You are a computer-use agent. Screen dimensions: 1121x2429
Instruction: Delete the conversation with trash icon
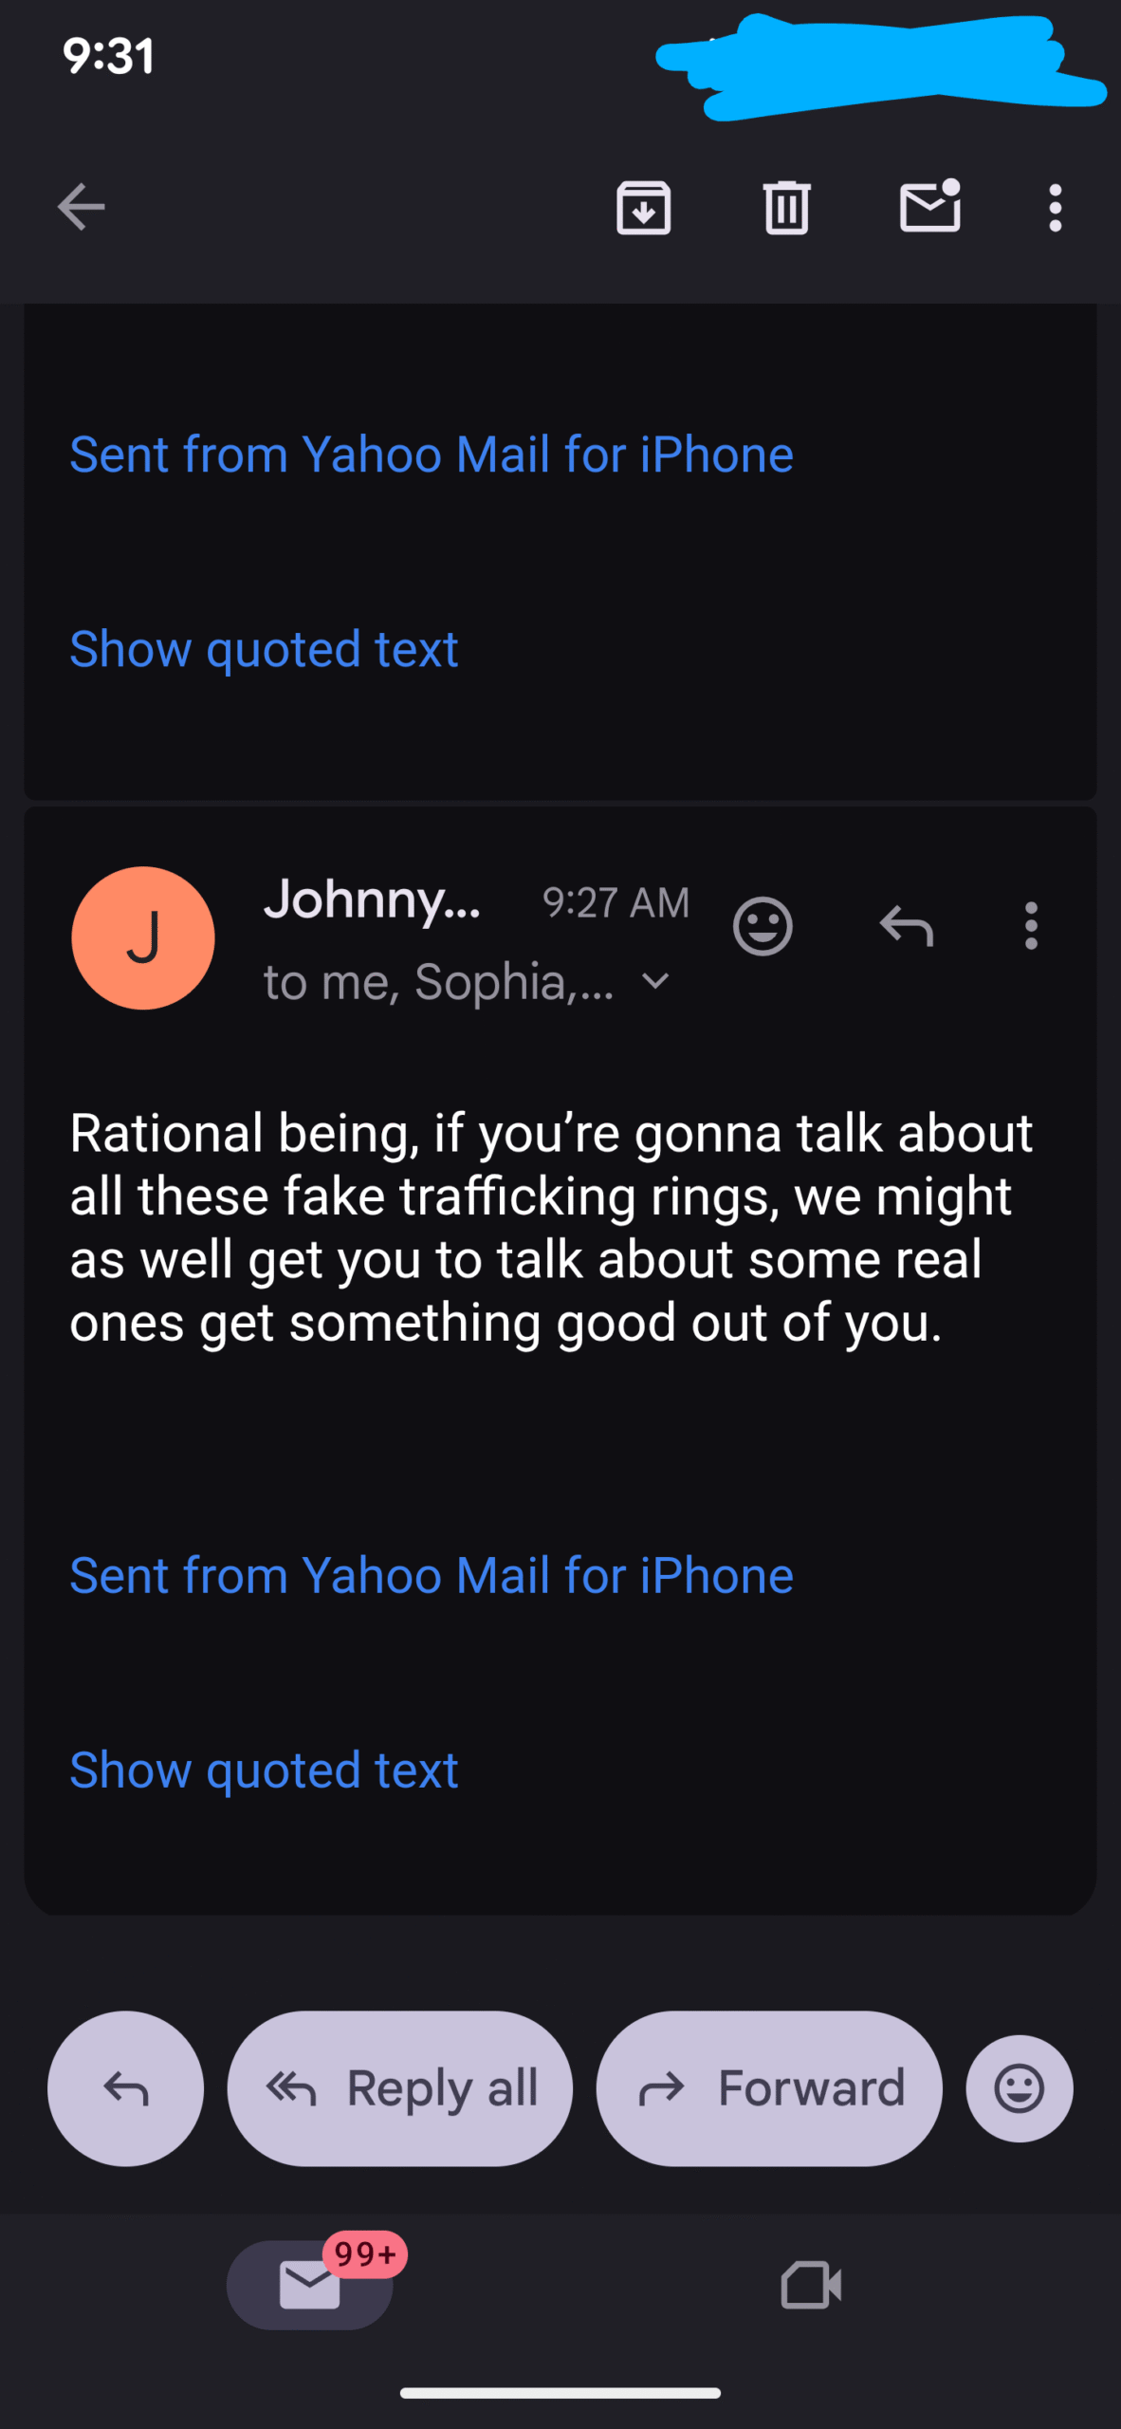click(x=786, y=207)
